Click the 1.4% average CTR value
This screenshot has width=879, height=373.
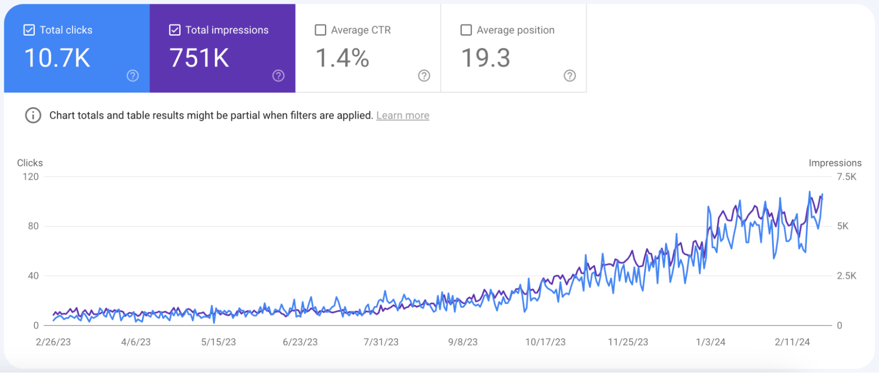342,58
